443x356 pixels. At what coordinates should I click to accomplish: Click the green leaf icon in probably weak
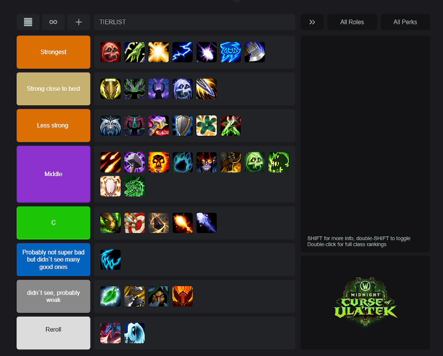pos(111,296)
